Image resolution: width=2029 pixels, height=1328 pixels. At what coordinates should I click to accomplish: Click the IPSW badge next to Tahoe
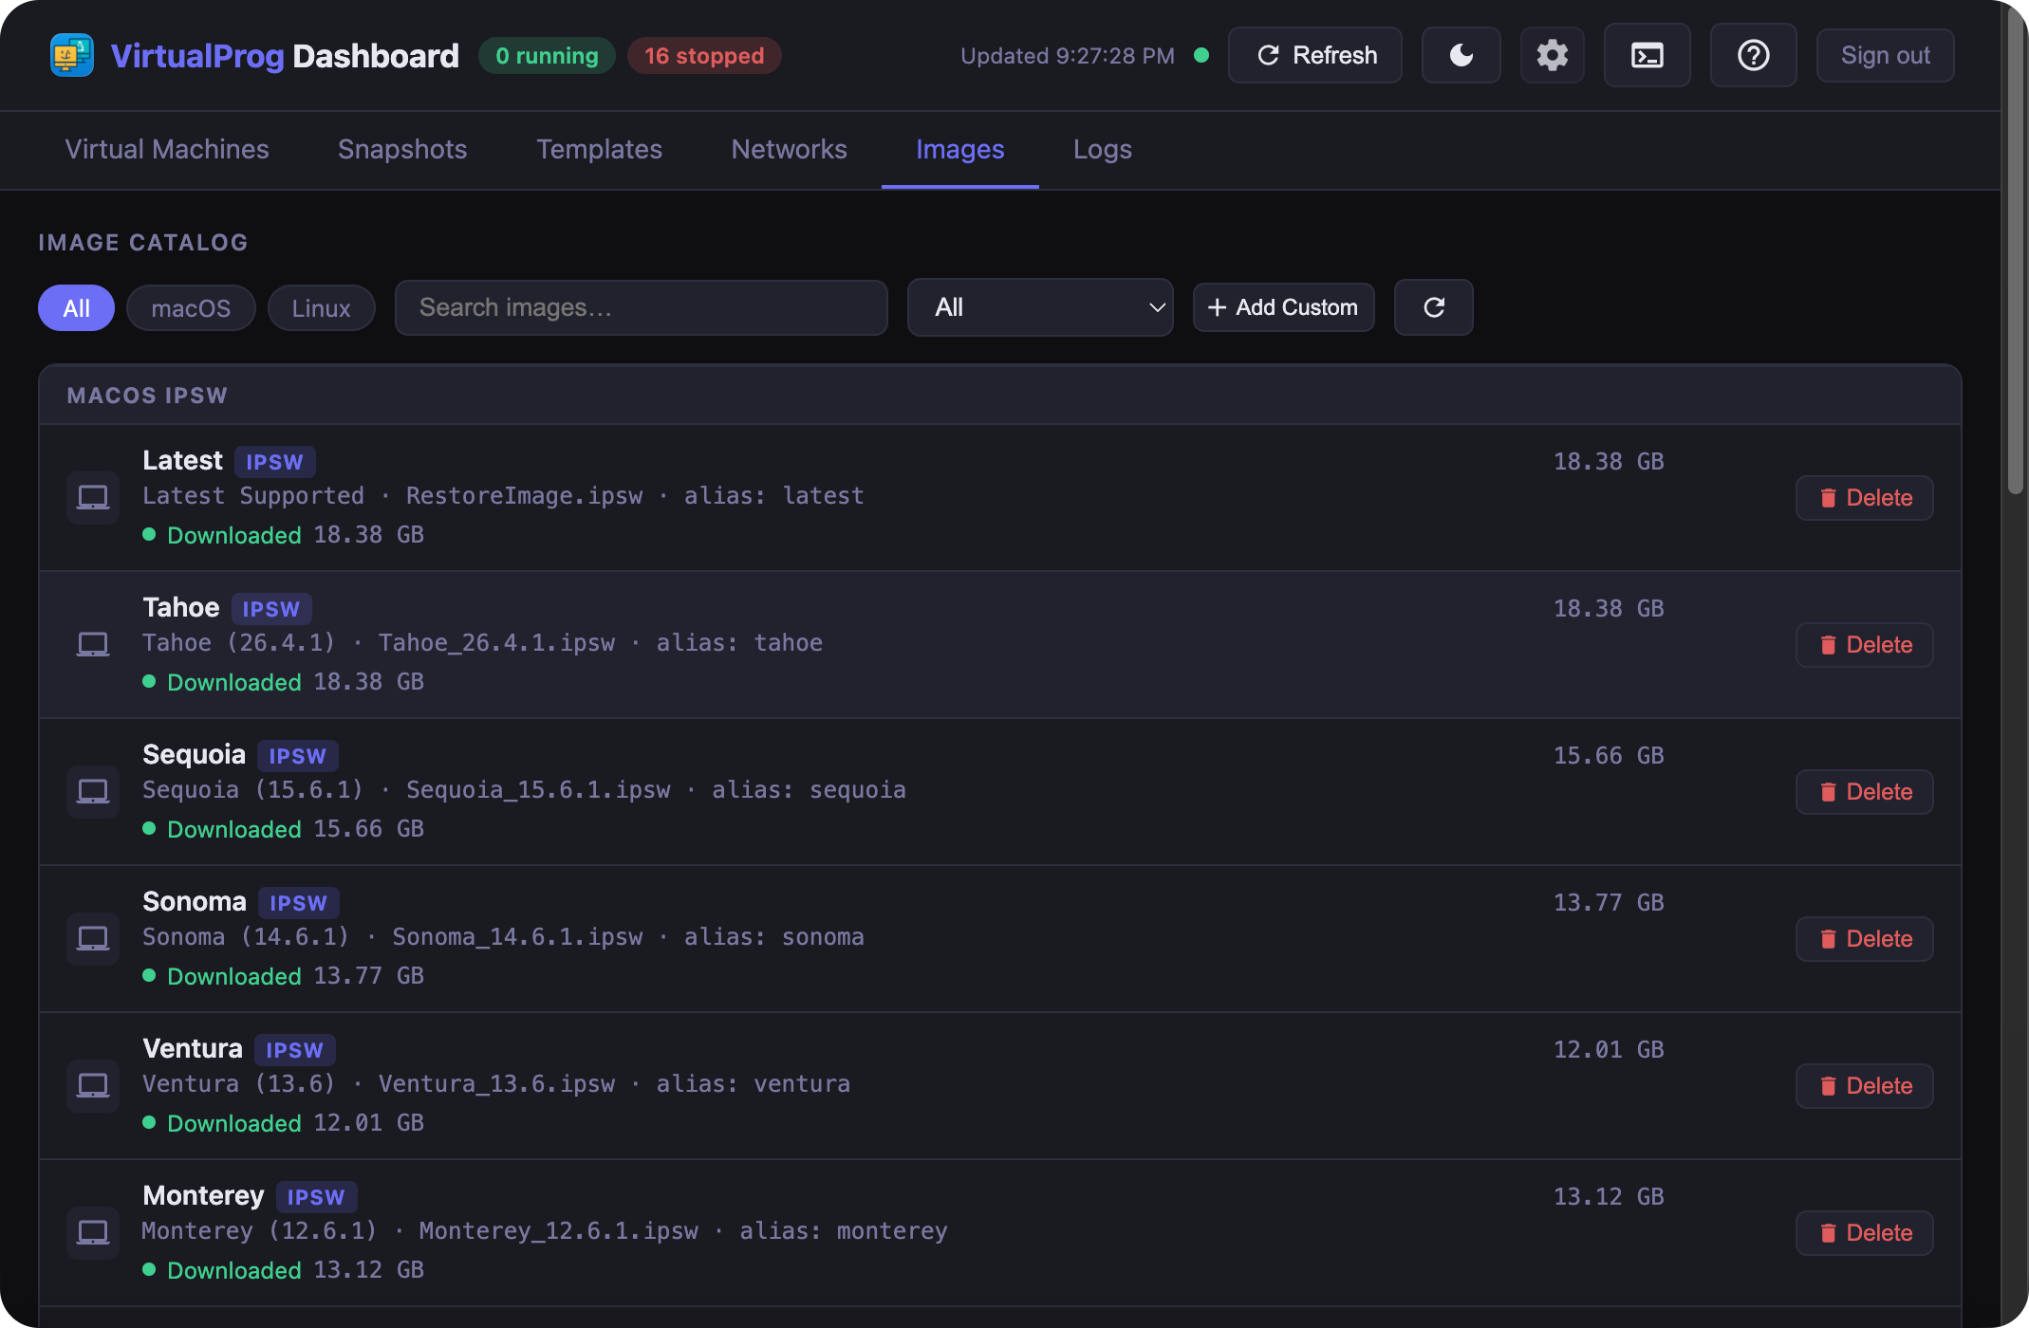pos(271,609)
